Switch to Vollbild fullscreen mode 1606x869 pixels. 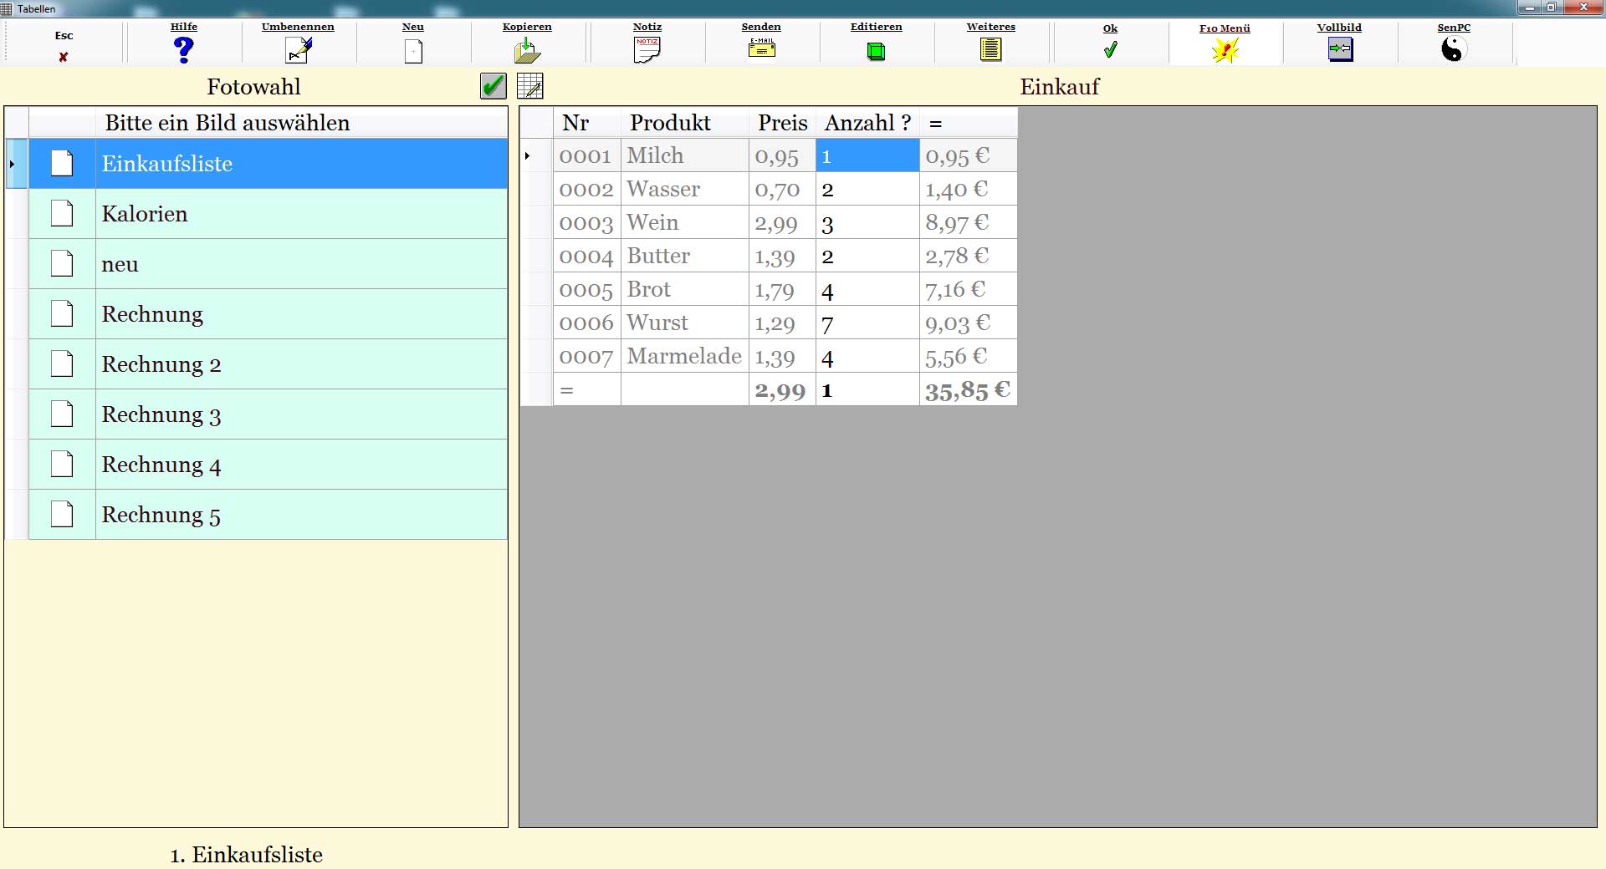[1339, 50]
